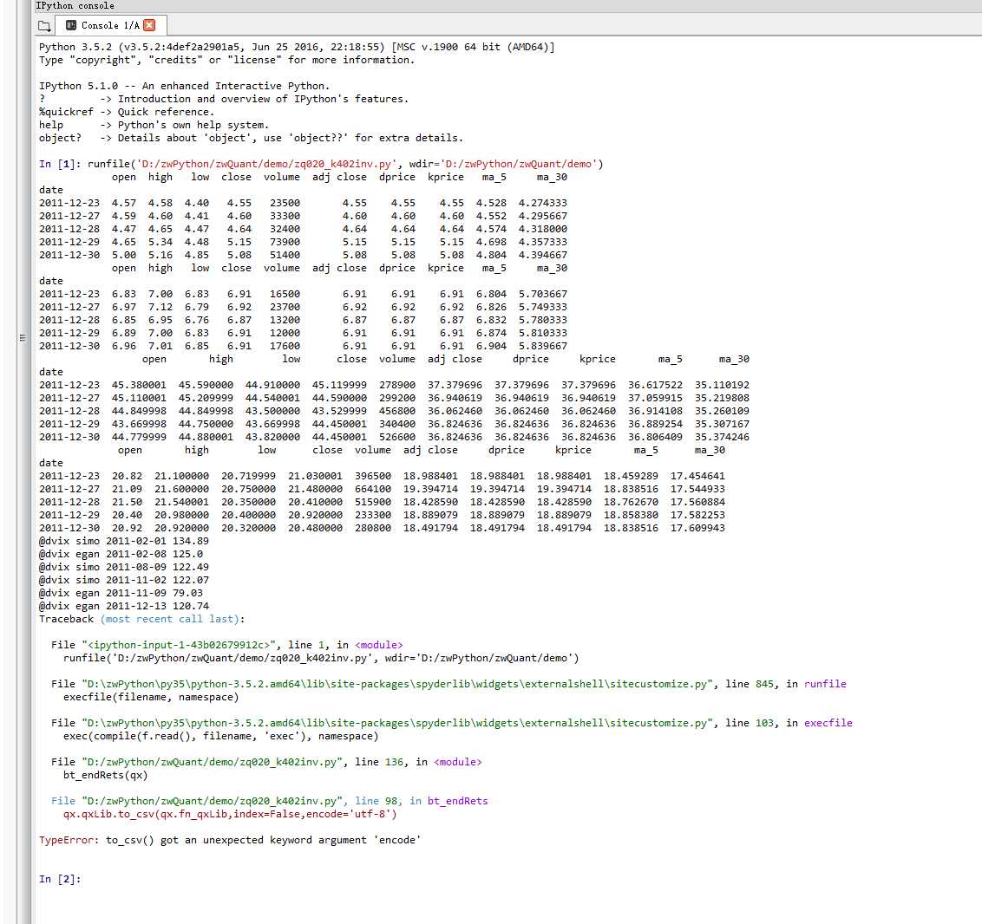Click ma_5 value 18.459289

(x=631, y=476)
